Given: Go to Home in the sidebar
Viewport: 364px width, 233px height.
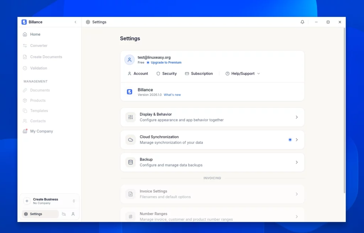Looking at the screenshot, I should 50,34.
